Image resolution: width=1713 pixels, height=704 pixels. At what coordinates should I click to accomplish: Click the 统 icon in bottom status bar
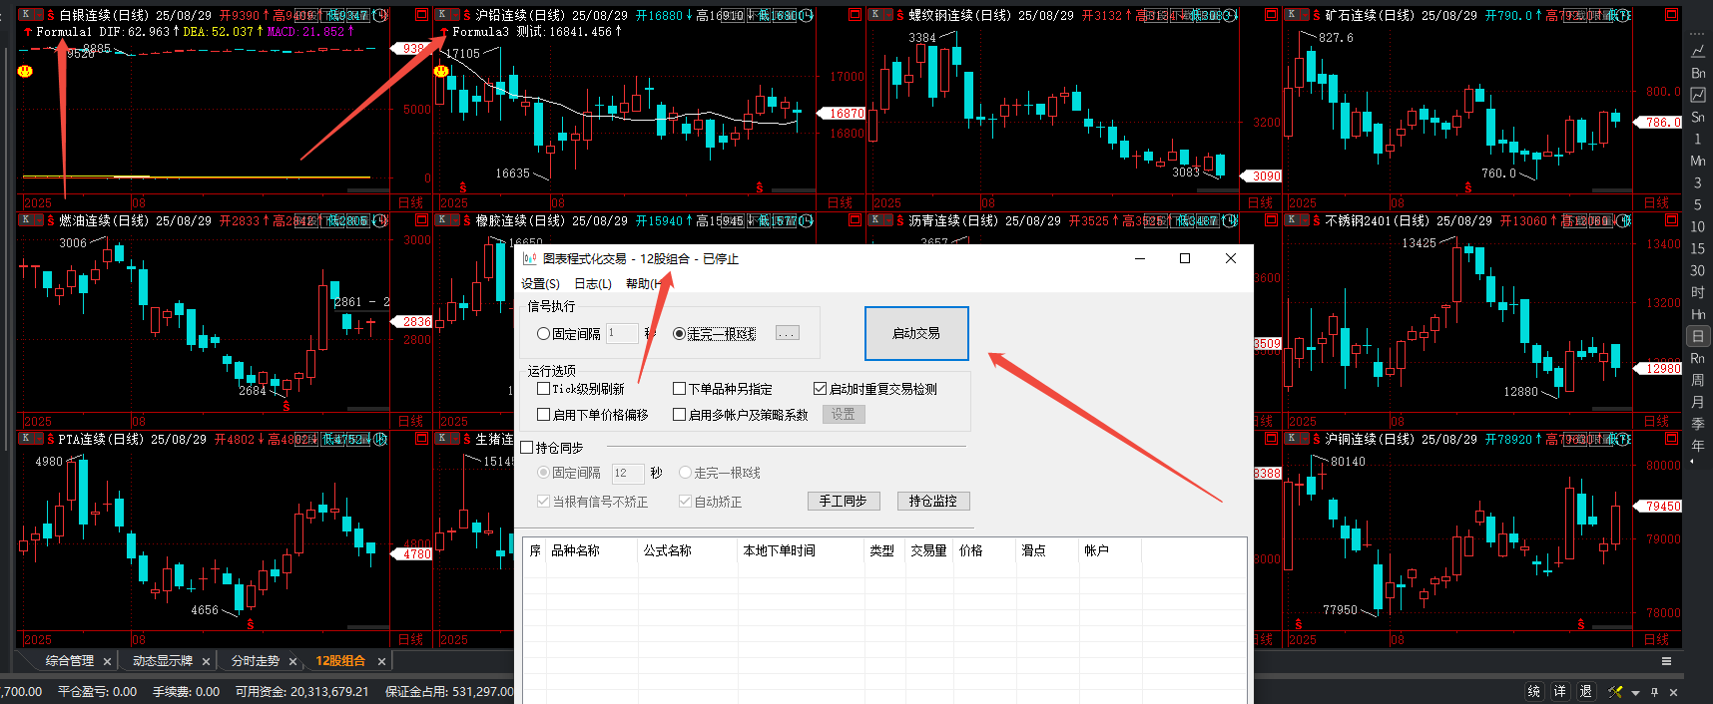coord(1534,692)
